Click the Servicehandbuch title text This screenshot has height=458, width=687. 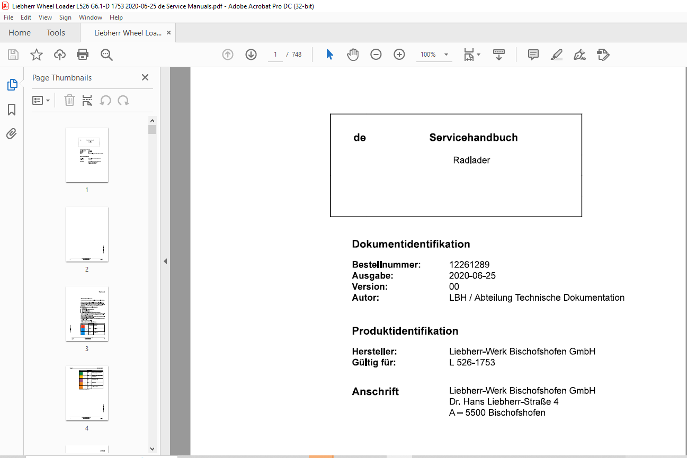pyautogui.click(x=474, y=138)
